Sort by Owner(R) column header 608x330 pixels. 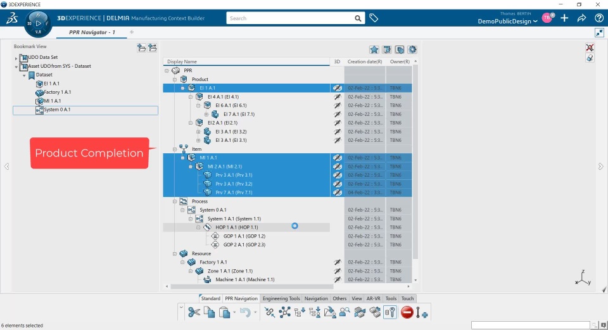point(400,61)
